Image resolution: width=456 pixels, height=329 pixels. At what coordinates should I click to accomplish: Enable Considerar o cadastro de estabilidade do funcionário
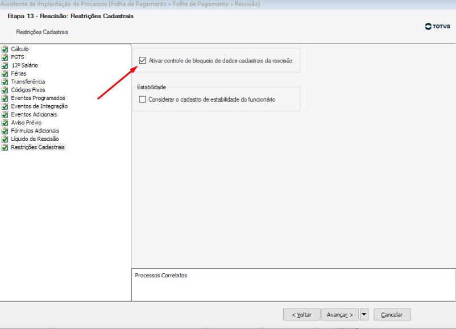click(x=142, y=99)
